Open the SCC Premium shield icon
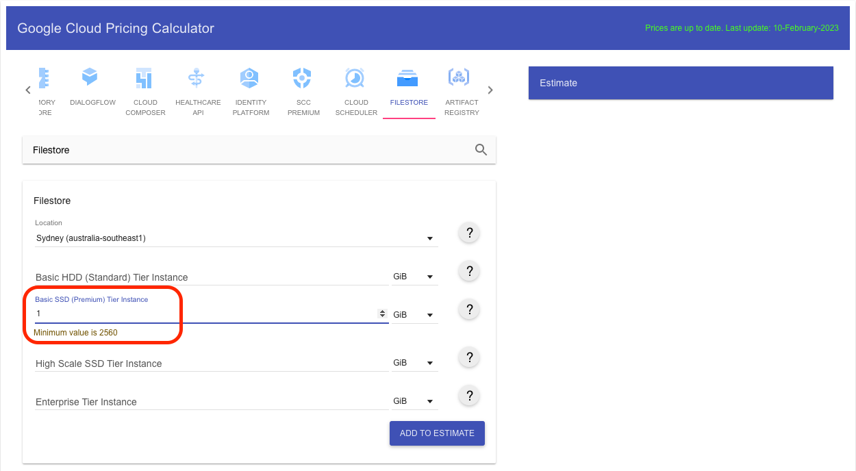The image size is (856, 471). [302, 78]
